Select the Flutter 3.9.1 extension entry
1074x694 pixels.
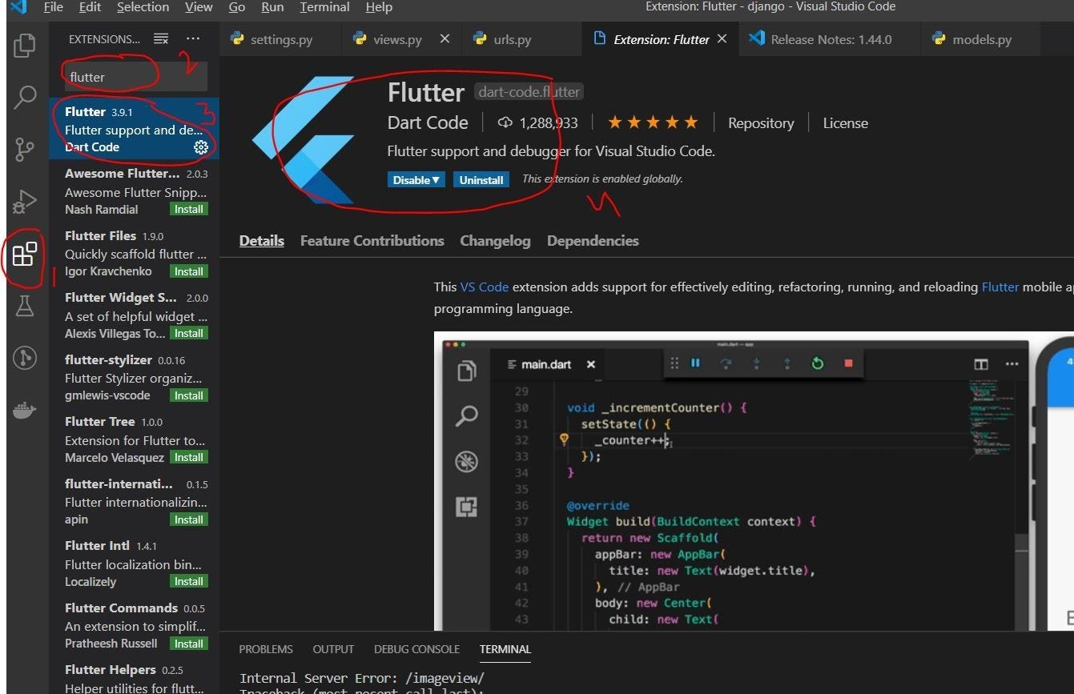(134, 129)
